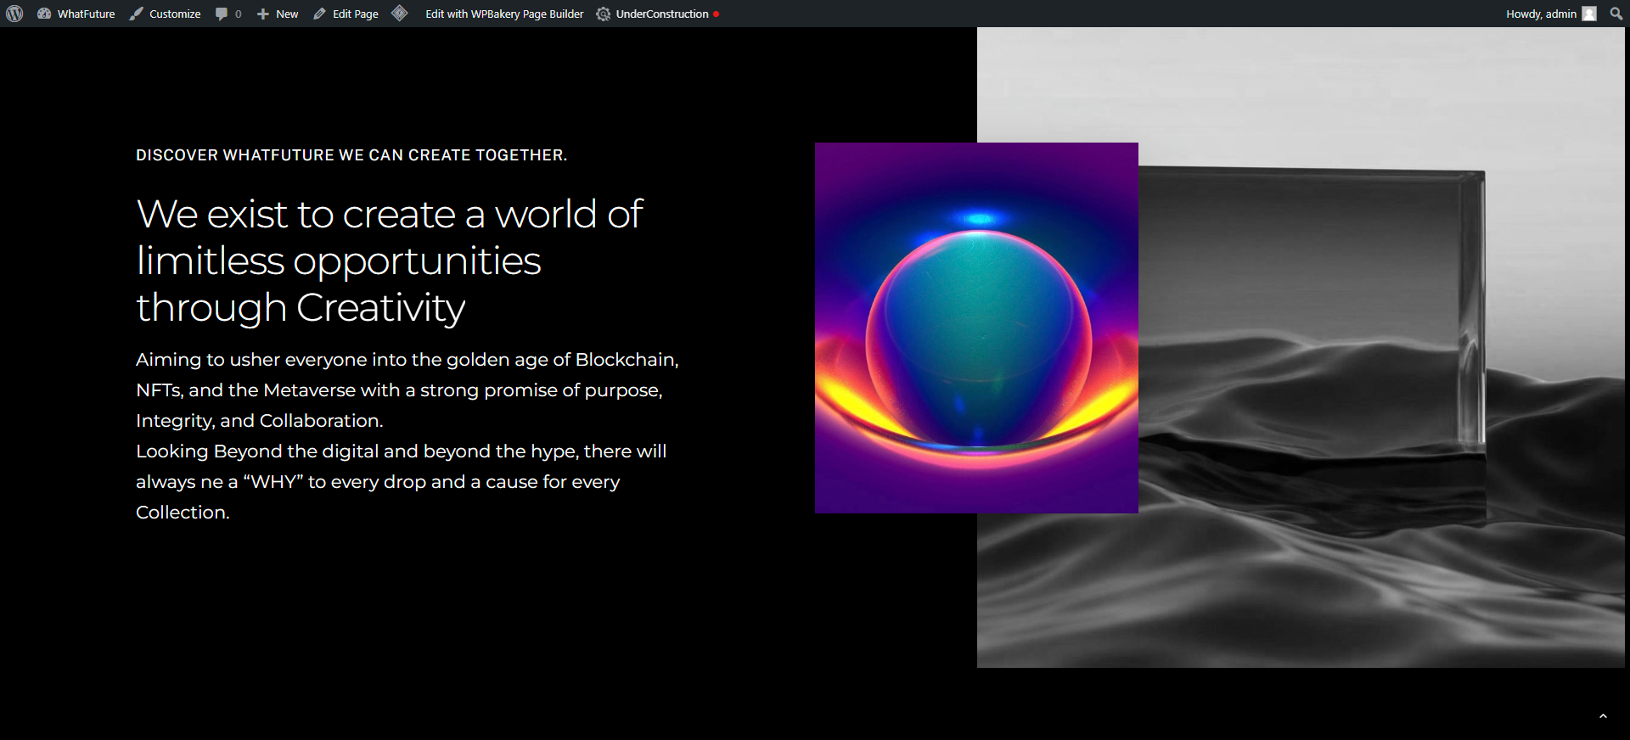Click the diamond plugin icon
Image resolution: width=1630 pixels, height=740 pixels.
coord(400,14)
